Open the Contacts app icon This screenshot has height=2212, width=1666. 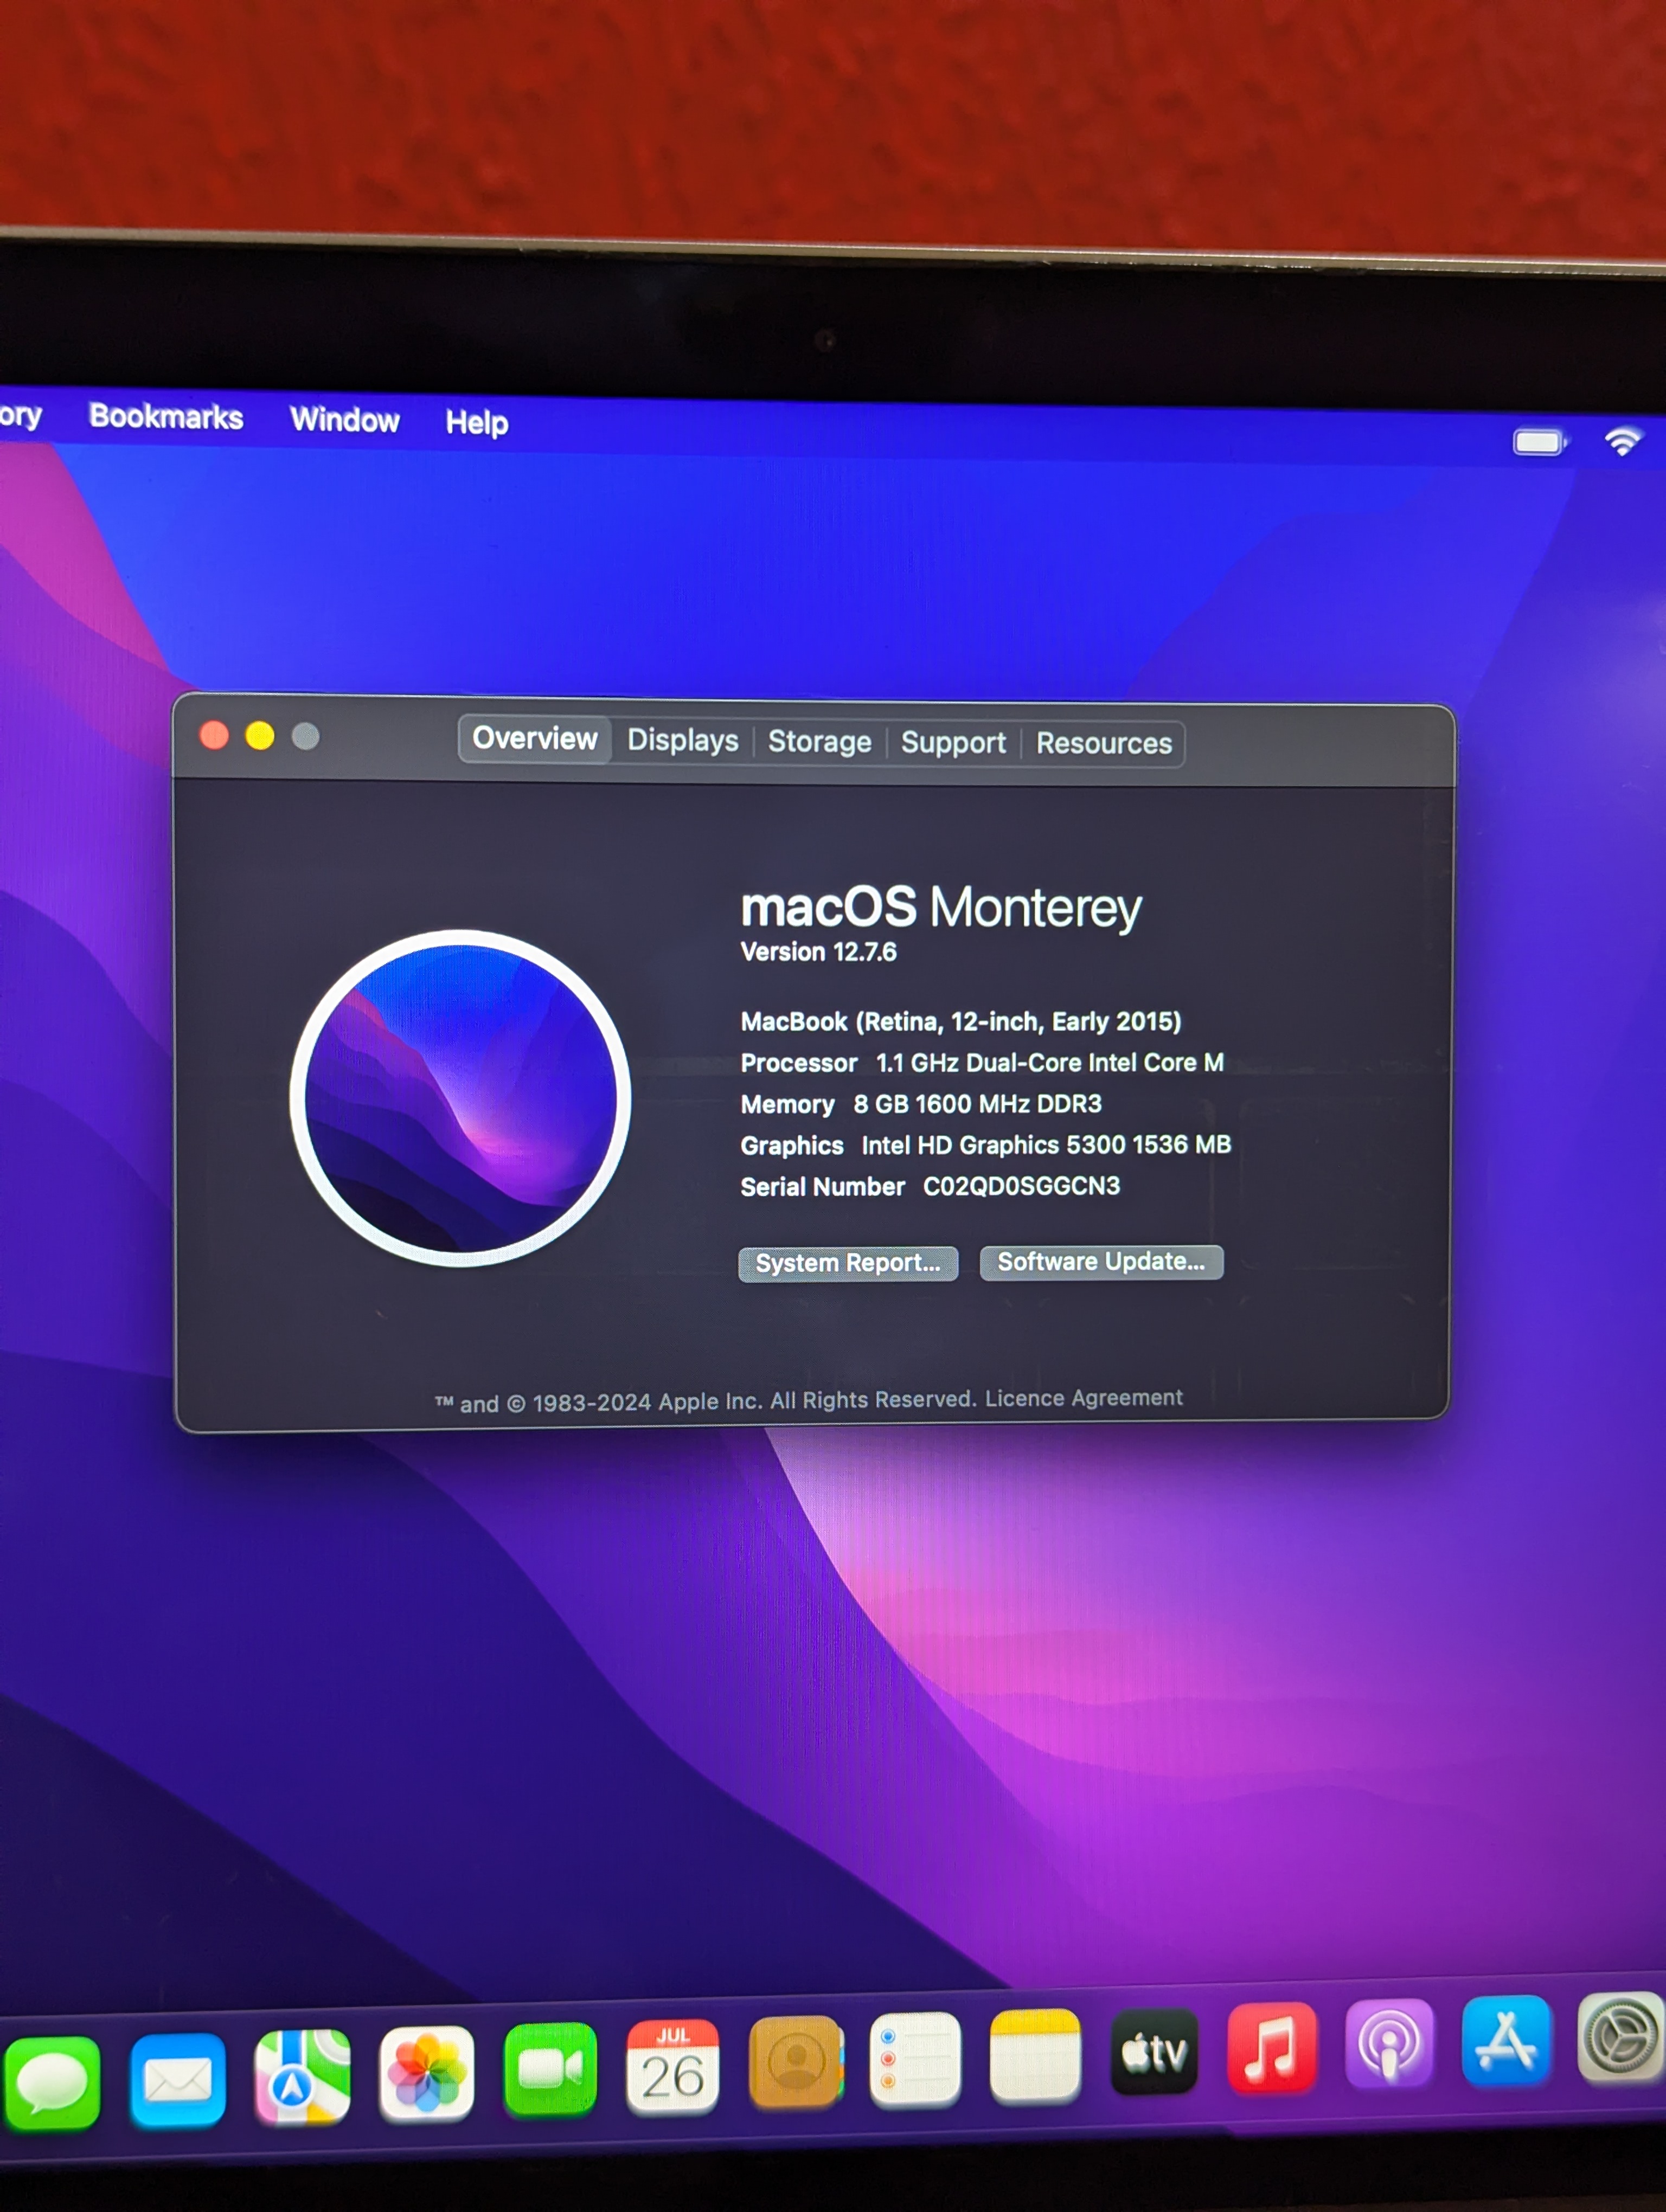796,2062
